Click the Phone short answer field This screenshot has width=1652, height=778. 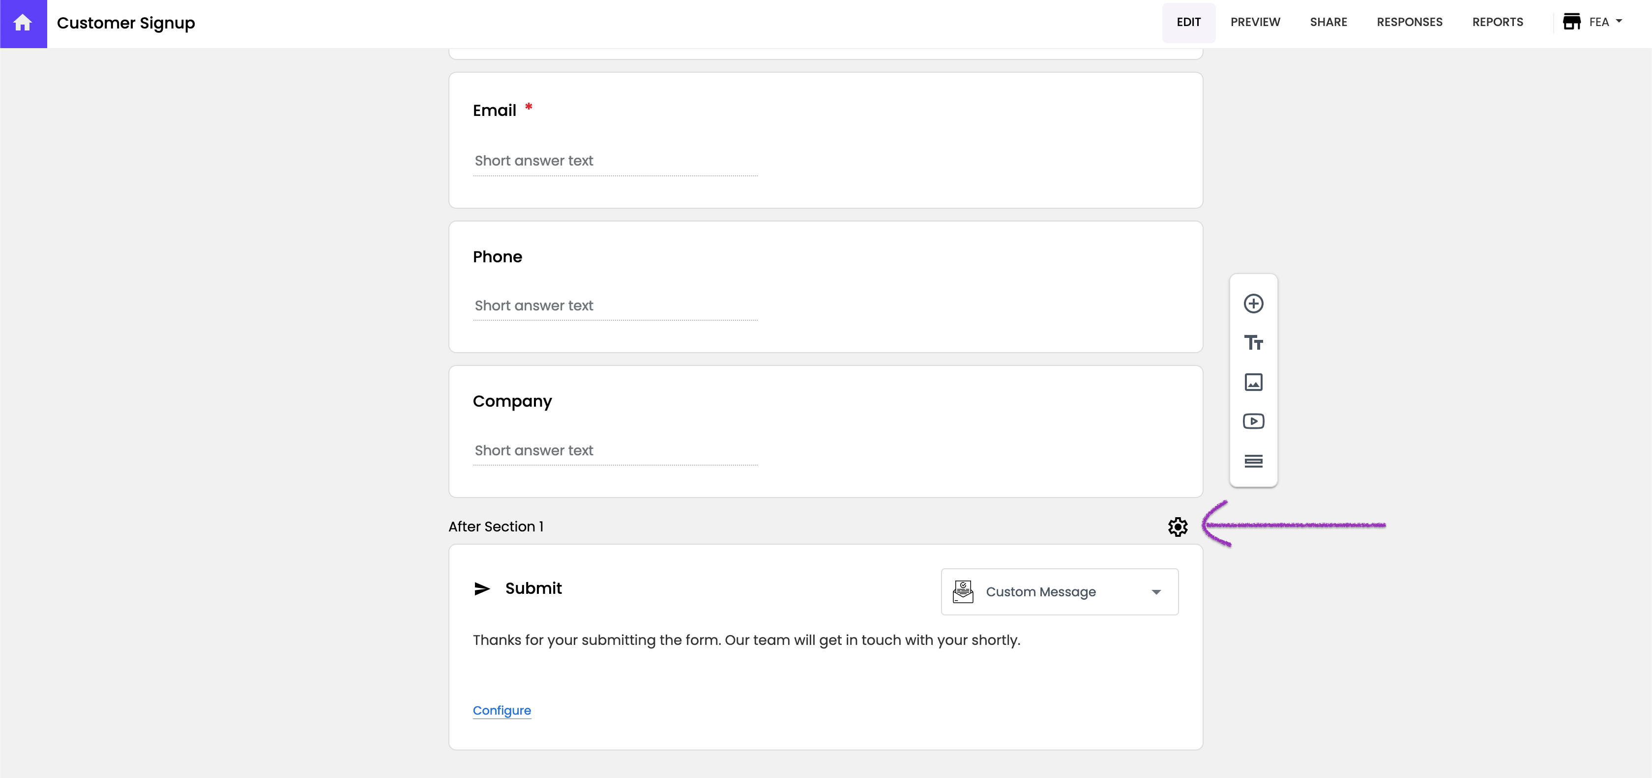615,306
